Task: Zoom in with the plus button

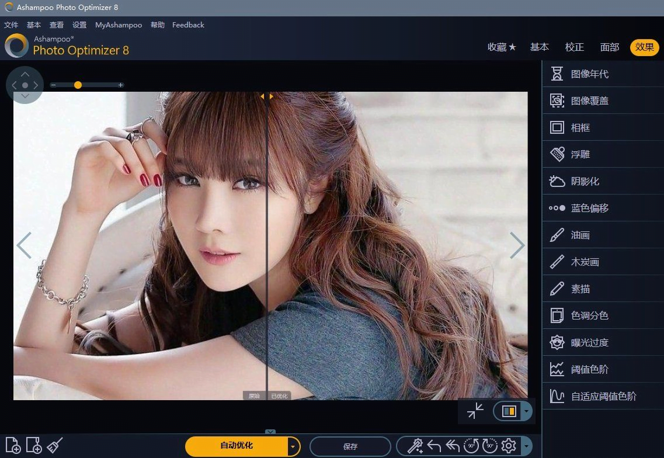Action: coord(121,85)
